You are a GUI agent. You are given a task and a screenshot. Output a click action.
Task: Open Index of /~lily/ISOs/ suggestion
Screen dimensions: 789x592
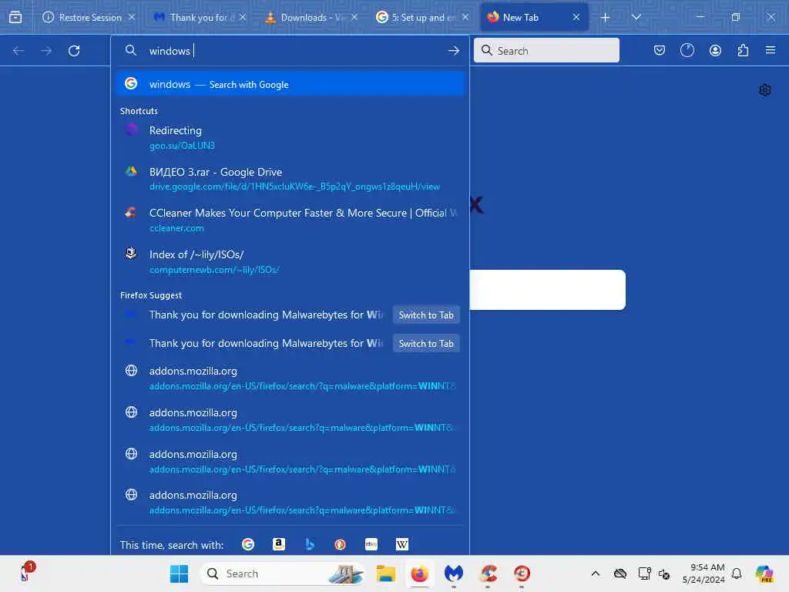point(290,262)
